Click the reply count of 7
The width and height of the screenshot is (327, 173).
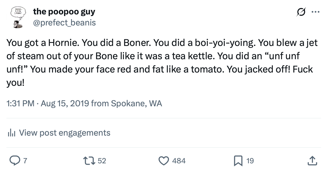[25, 161]
